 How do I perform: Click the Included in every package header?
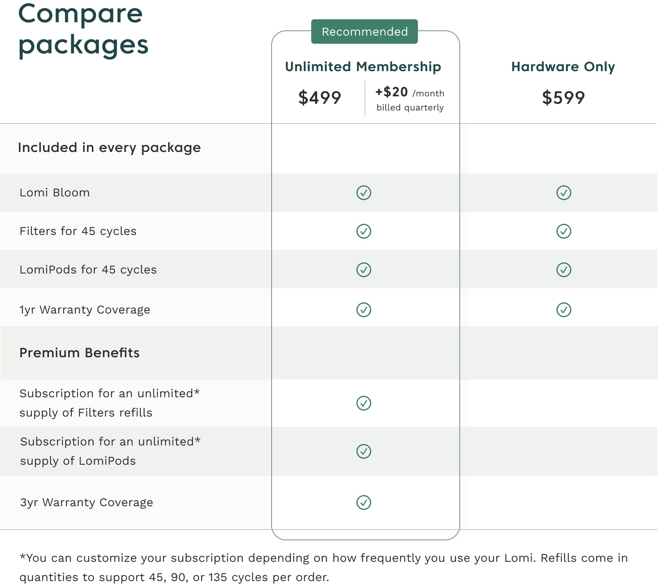coord(109,148)
